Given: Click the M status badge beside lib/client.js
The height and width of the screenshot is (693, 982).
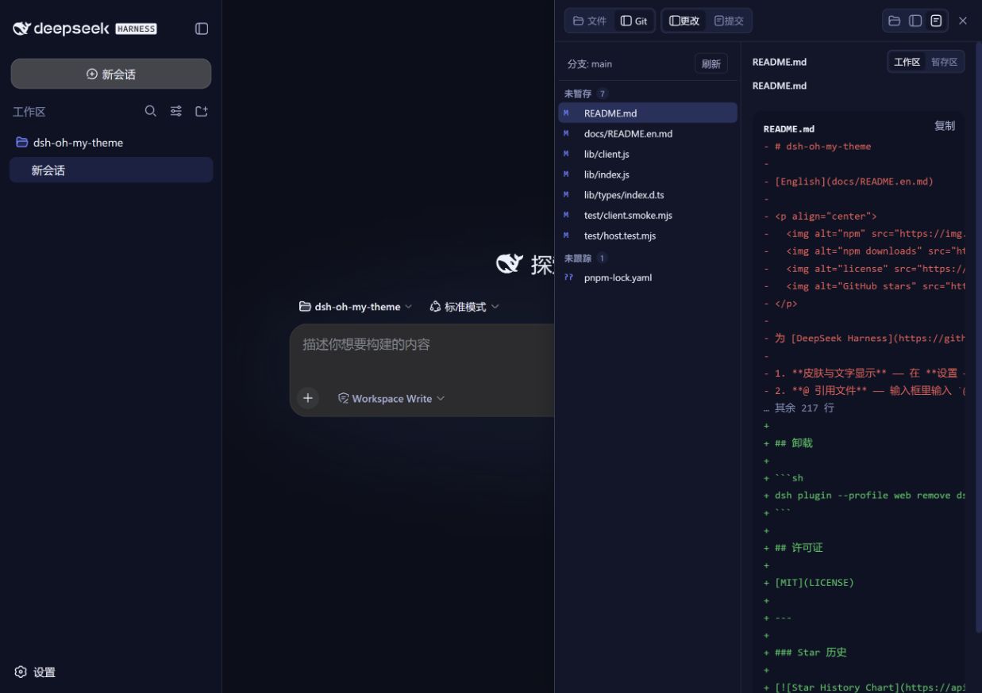Looking at the screenshot, I should (566, 154).
